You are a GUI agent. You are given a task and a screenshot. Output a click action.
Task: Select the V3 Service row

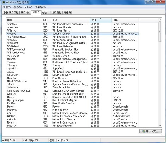pyautogui.click(x=72, y=56)
